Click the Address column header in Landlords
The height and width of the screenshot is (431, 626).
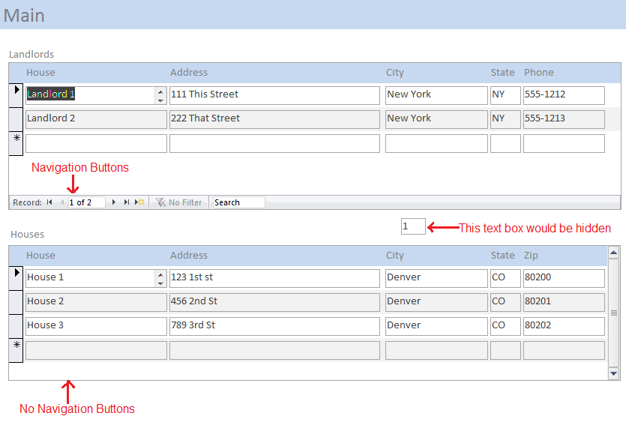[x=189, y=72]
